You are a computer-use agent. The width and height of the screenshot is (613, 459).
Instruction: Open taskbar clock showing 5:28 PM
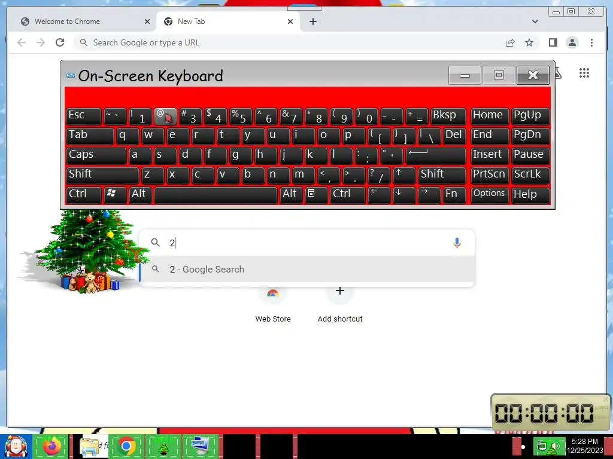pyautogui.click(x=585, y=446)
